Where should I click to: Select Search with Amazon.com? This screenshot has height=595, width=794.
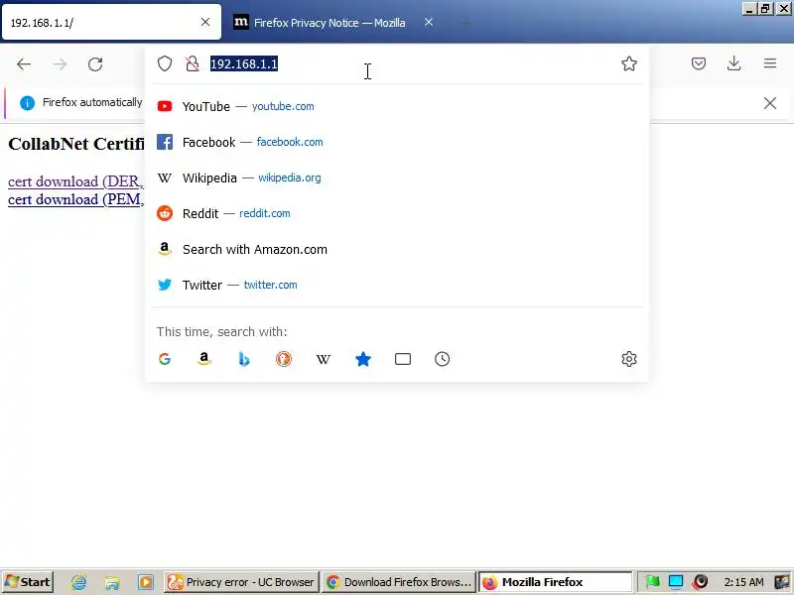[x=396, y=249]
